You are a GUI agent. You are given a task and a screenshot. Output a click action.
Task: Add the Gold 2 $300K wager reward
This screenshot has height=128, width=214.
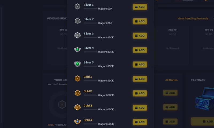[140, 93]
